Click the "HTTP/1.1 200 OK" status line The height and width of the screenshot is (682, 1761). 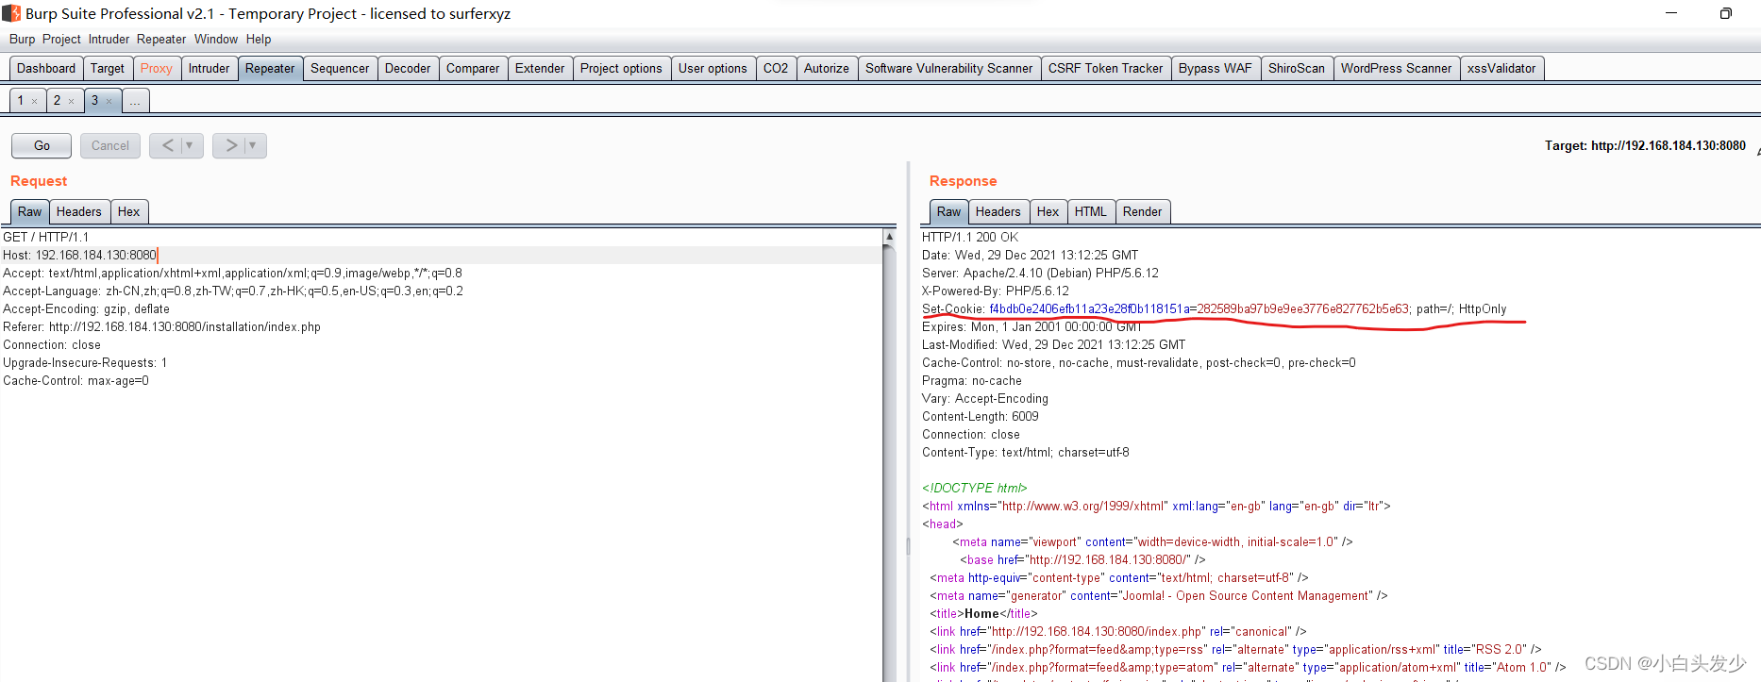tap(970, 237)
